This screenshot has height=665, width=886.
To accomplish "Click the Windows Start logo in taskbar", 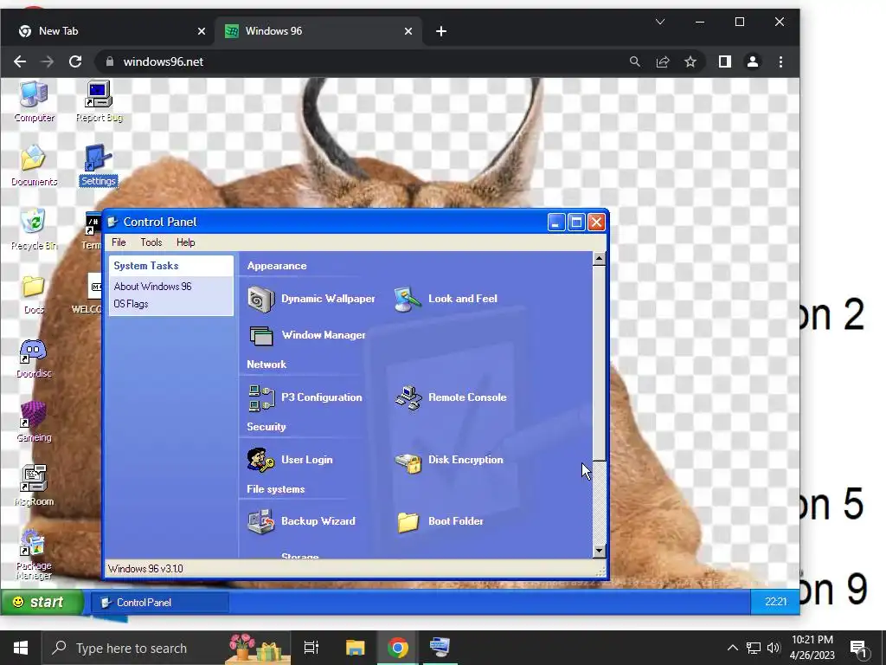I will coord(21,648).
